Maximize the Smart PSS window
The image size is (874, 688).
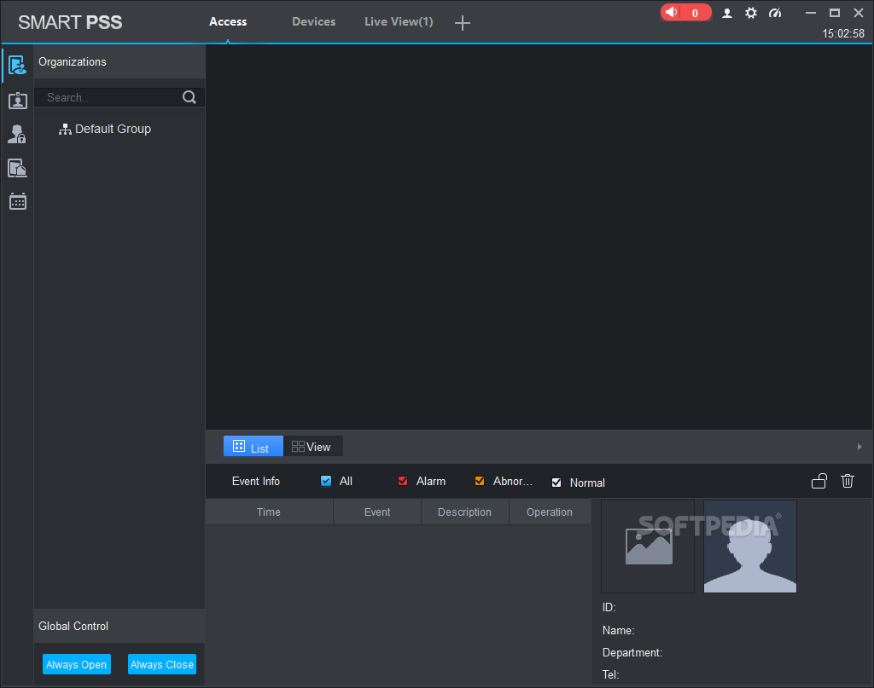(835, 13)
